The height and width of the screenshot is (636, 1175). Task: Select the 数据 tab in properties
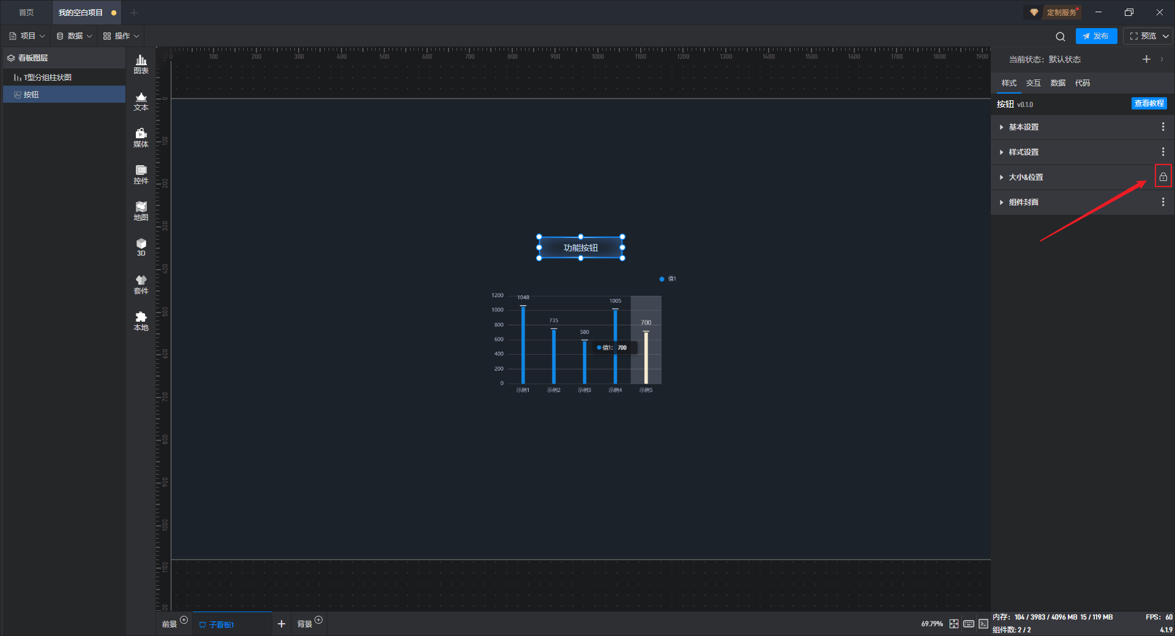(x=1058, y=83)
